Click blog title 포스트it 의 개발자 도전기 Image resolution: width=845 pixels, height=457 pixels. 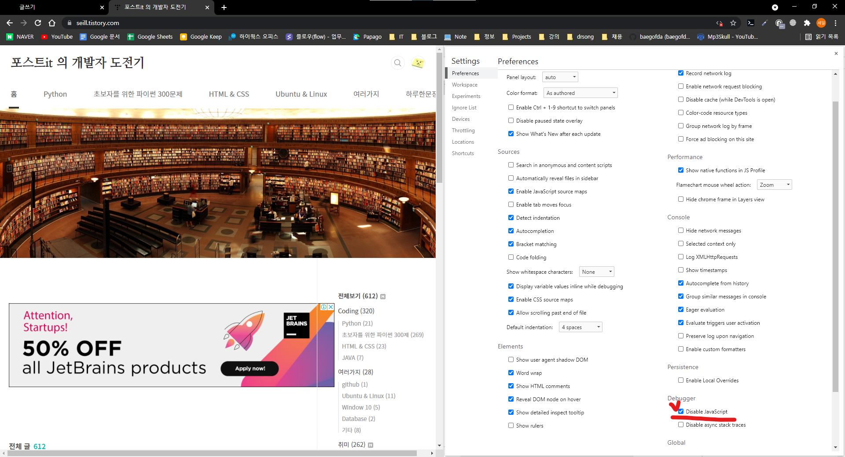pyautogui.click(x=77, y=63)
